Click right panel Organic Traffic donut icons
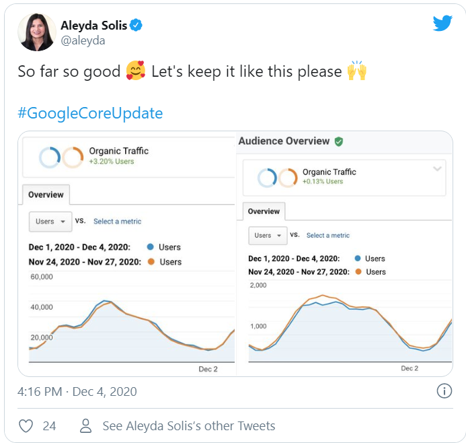This screenshot has height=443, width=466. [278, 177]
